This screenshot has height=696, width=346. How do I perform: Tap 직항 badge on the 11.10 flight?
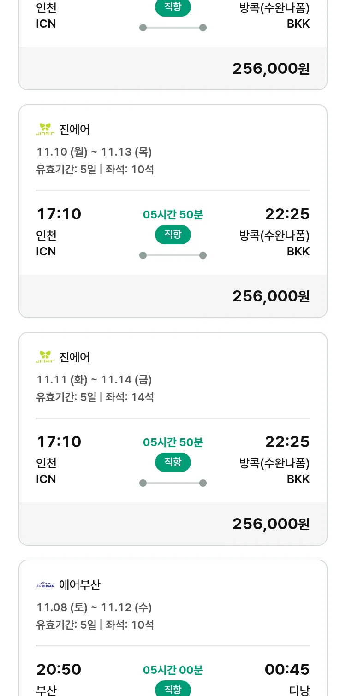[x=173, y=235]
